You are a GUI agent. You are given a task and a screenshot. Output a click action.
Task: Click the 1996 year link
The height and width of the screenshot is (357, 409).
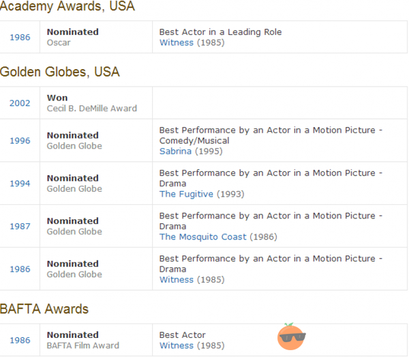[x=20, y=141]
